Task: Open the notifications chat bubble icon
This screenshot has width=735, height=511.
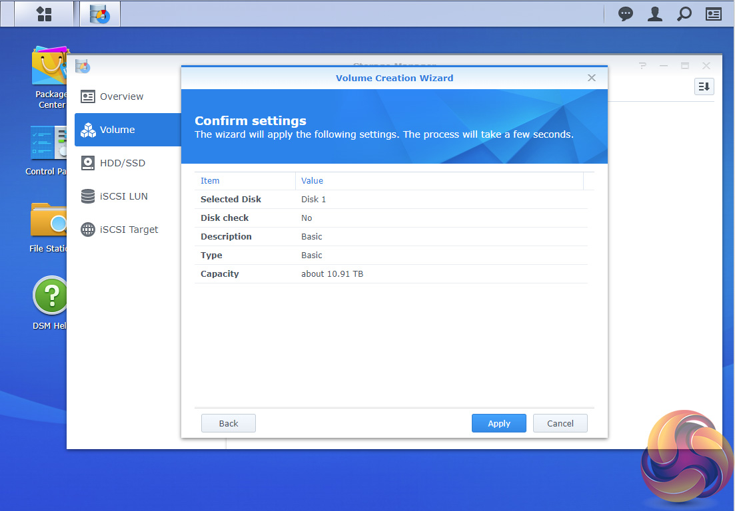Action: (x=625, y=14)
